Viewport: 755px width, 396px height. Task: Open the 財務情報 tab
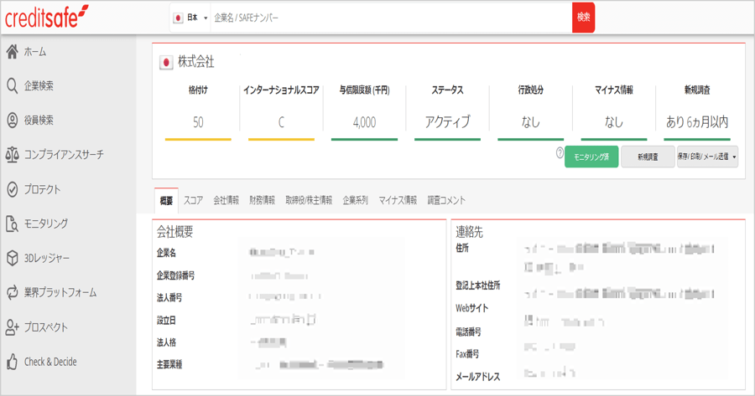(262, 200)
